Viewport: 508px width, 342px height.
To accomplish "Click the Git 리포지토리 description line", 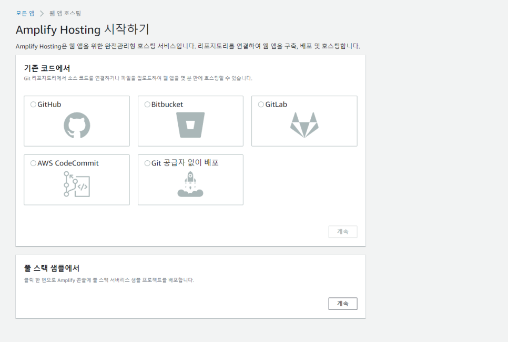I will [x=138, y=78].
